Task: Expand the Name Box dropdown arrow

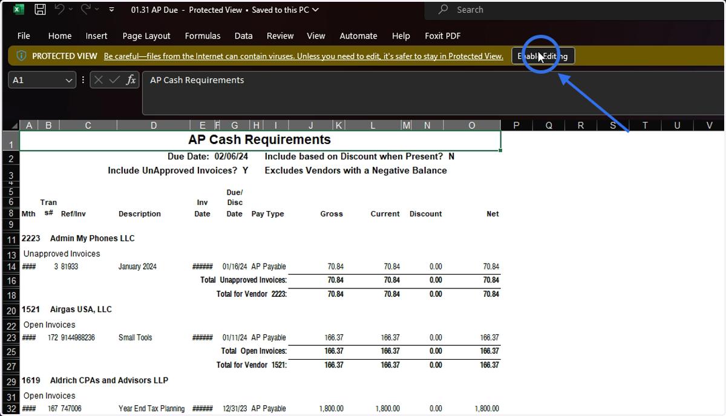Action: (69, 80)
